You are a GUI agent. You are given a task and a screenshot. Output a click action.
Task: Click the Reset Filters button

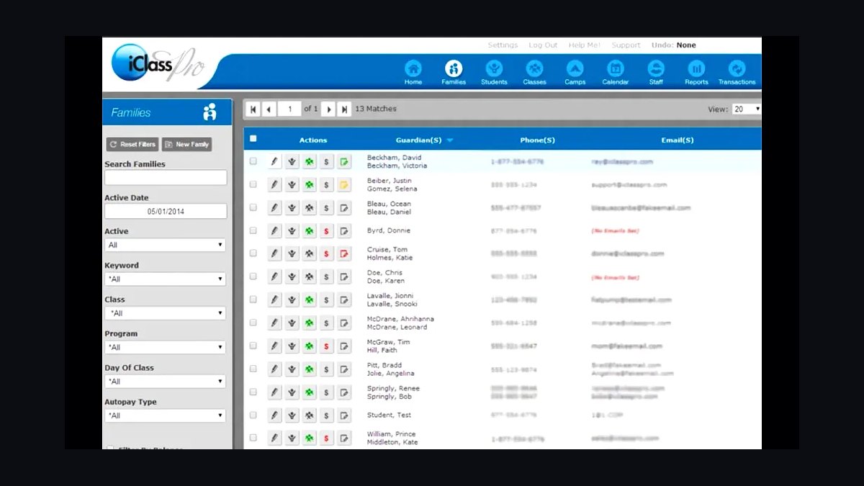pyautogui.click(x=132, y=144)
